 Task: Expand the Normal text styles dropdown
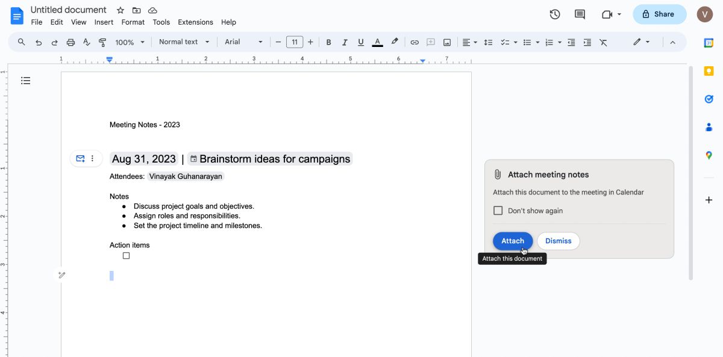click(183, 42)
